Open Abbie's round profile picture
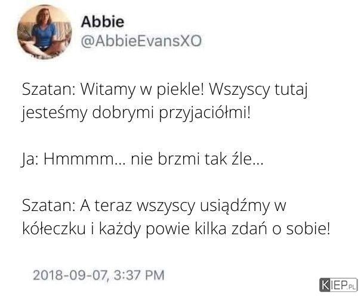The height and width of the screenshot is (298, 364). tap(45, 32)
